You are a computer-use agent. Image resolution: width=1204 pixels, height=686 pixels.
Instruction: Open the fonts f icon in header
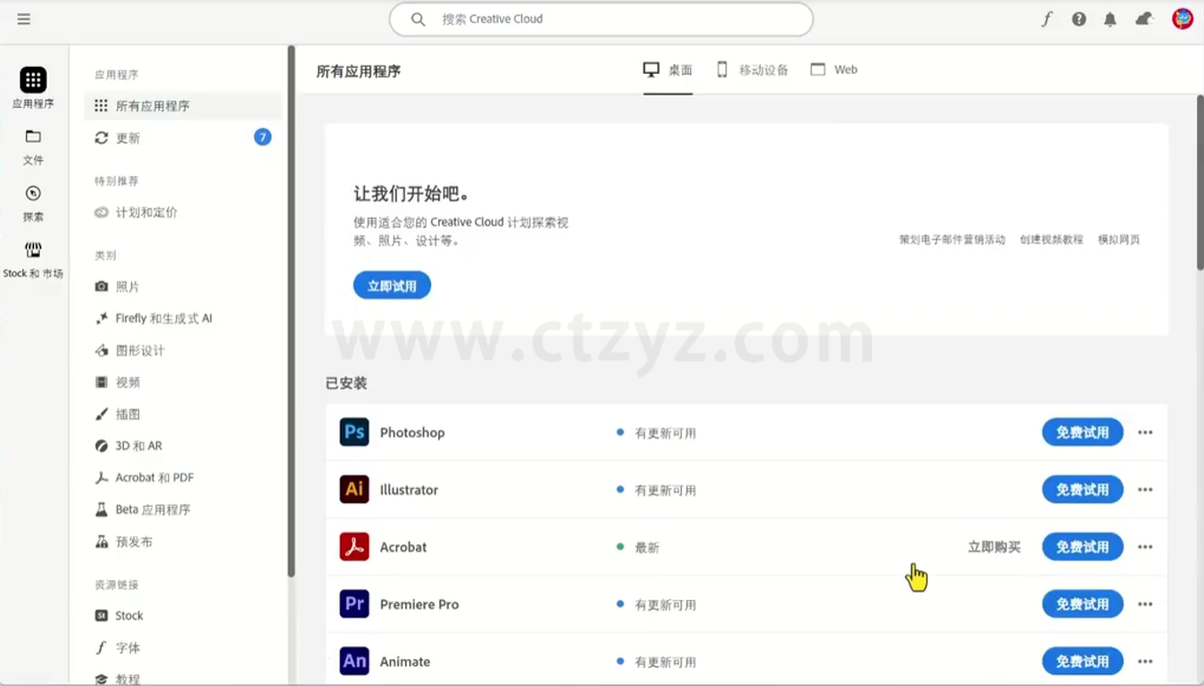coord(1047,19)
